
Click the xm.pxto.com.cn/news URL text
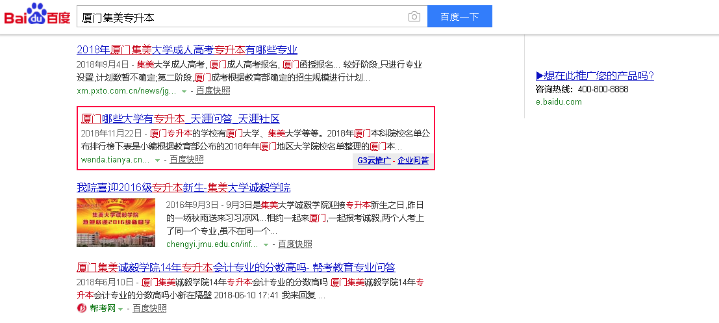[x=127, y=91]
